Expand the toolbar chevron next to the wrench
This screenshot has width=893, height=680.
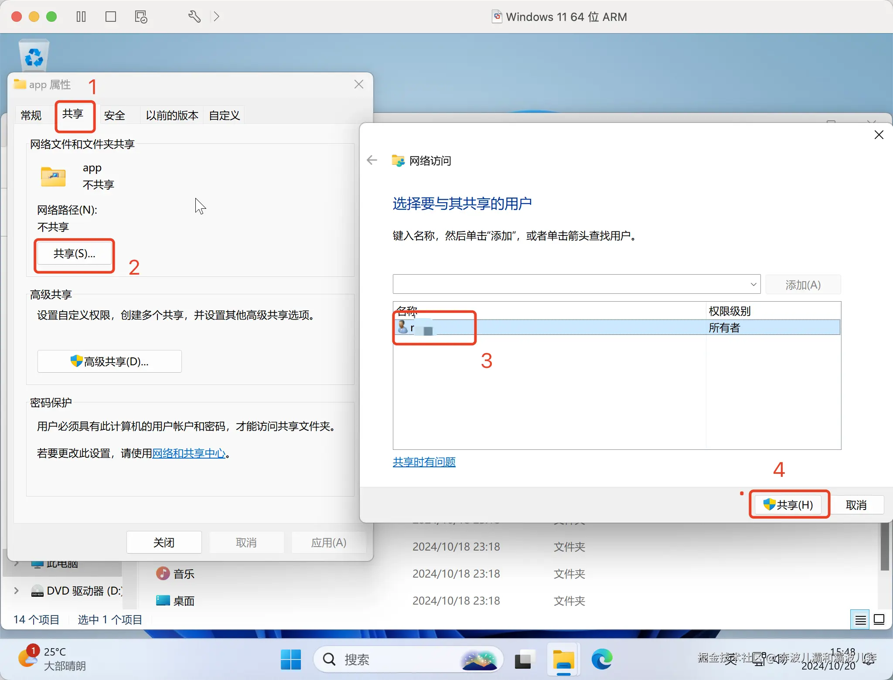click(216, 17)
